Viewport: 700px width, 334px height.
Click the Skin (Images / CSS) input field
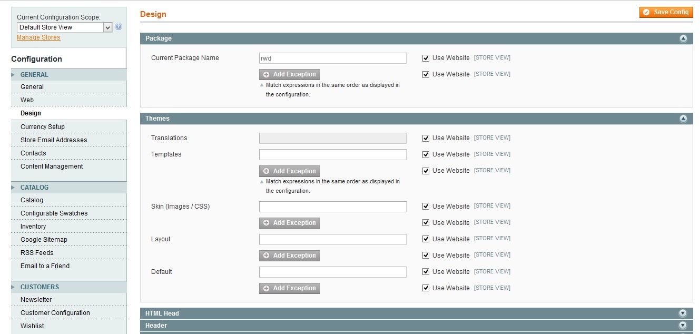click(333, 207)
